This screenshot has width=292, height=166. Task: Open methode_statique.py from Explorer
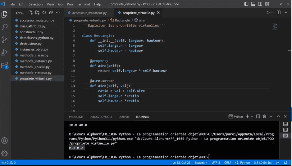tap(36, 73)
